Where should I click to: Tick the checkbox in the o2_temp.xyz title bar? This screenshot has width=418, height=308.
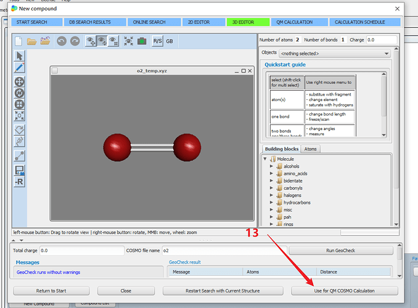(x=55, y=71)
